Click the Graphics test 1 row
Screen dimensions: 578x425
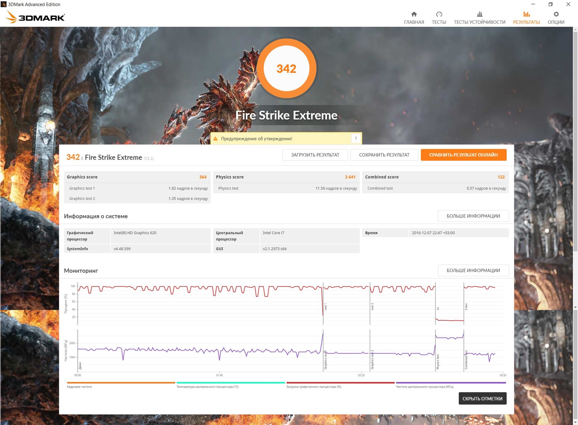(x=137, y=188)
